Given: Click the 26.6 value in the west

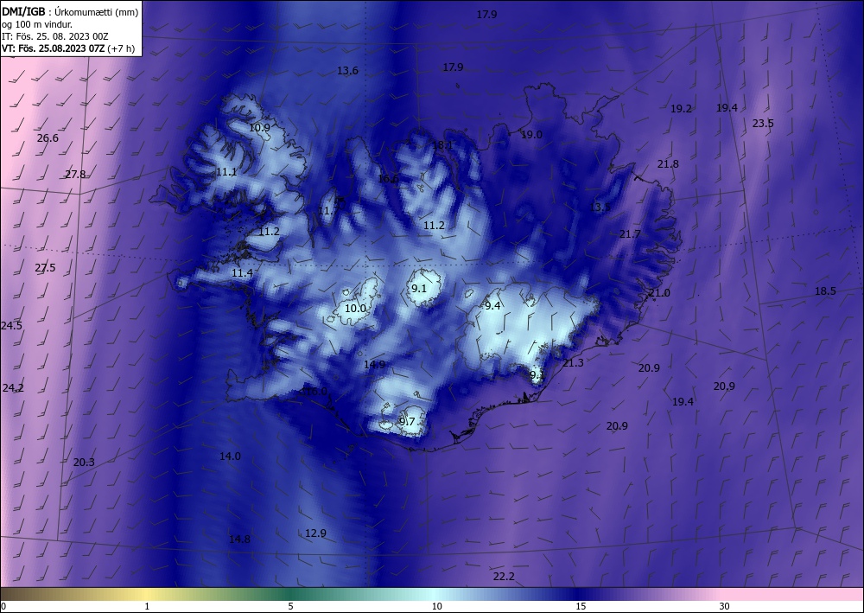Looking at the screenshot, I should coord(48,138).
